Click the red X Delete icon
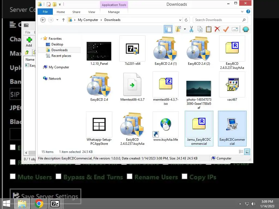The width and height of the screenshot is (279, 209). click(x=217, y=29)
